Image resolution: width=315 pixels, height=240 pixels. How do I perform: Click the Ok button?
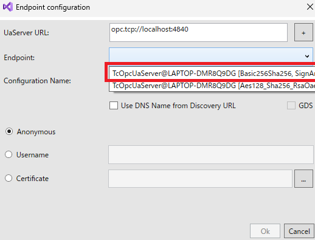tap(265, 231)
